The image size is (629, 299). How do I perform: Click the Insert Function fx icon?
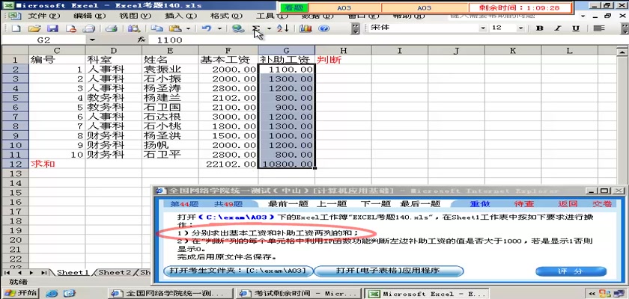[141, 40]
